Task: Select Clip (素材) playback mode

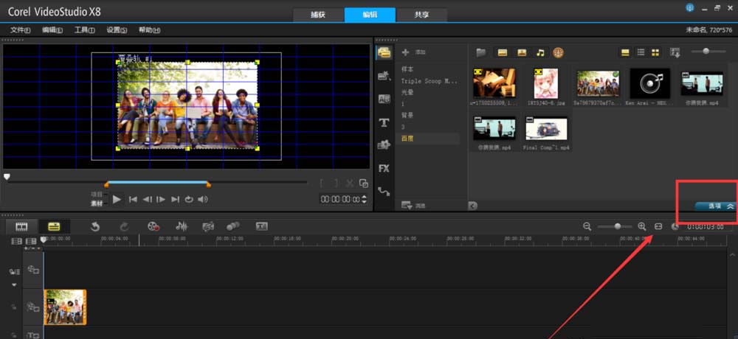Action: pos(97,203)
